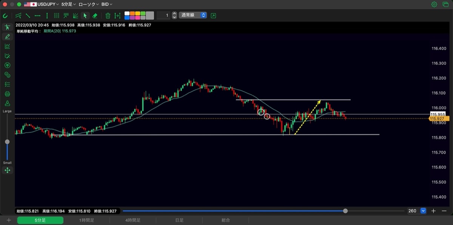Select the diagonal trend line tool
Viewport: 453px width, 225px height.
click(x=28, y=16)
